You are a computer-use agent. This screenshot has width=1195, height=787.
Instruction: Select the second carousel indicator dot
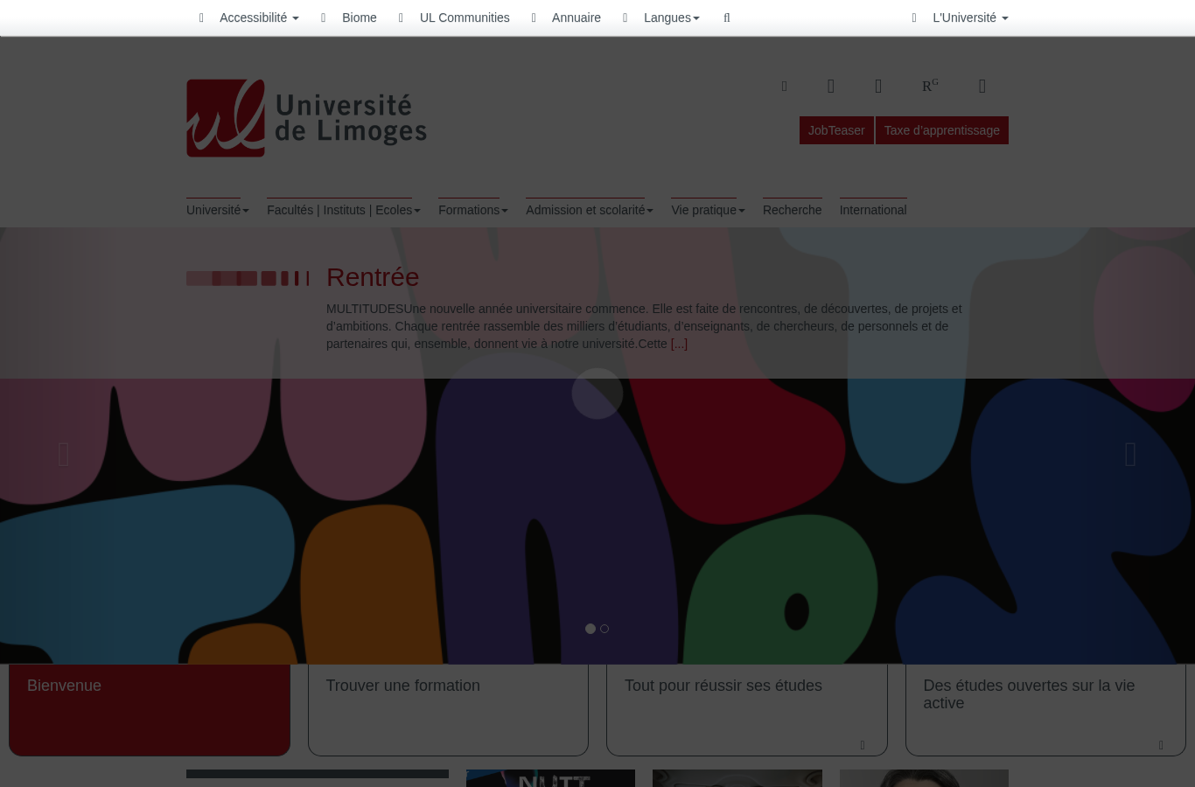click(604, 629)
